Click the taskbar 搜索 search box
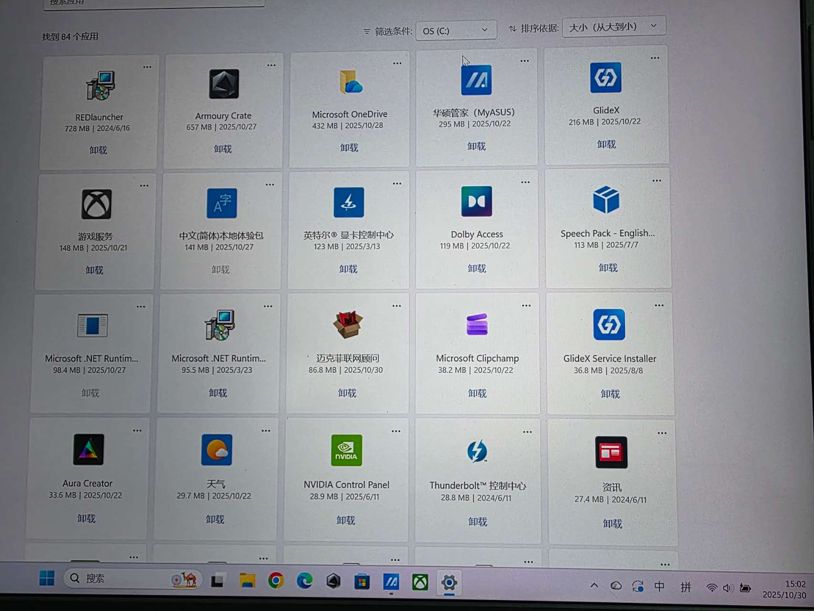The width and height of the screenshot is (814, 611). 133,579
